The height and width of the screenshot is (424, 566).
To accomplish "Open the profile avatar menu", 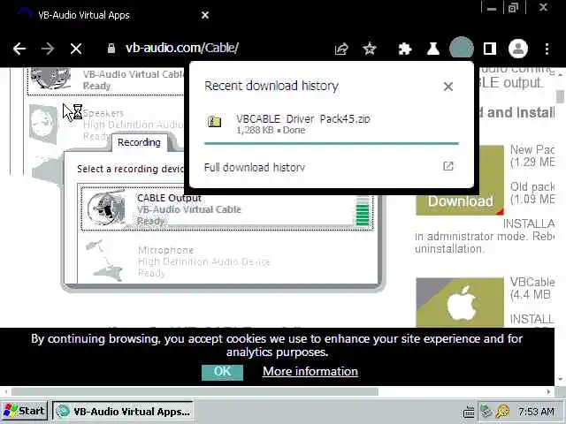I will (518, 49).
